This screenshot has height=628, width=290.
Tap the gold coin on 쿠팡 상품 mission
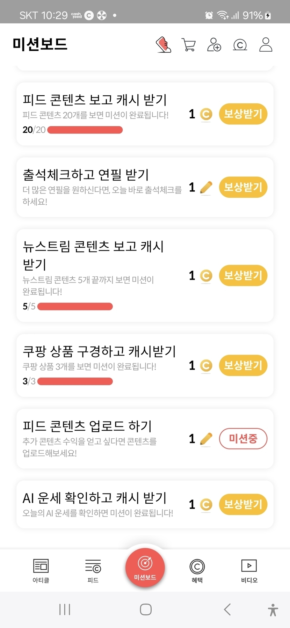coord(206,366)
